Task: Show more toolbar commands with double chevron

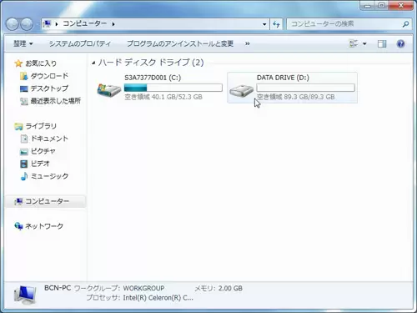Action: coord(247,43)
